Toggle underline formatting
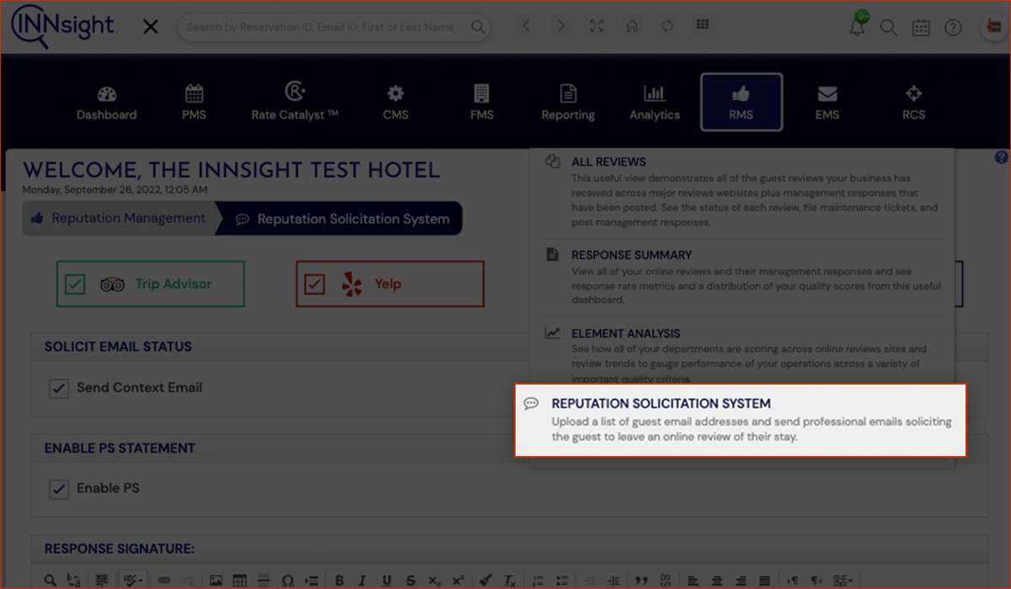The image size is (1011, 589). tap(387, 580)
